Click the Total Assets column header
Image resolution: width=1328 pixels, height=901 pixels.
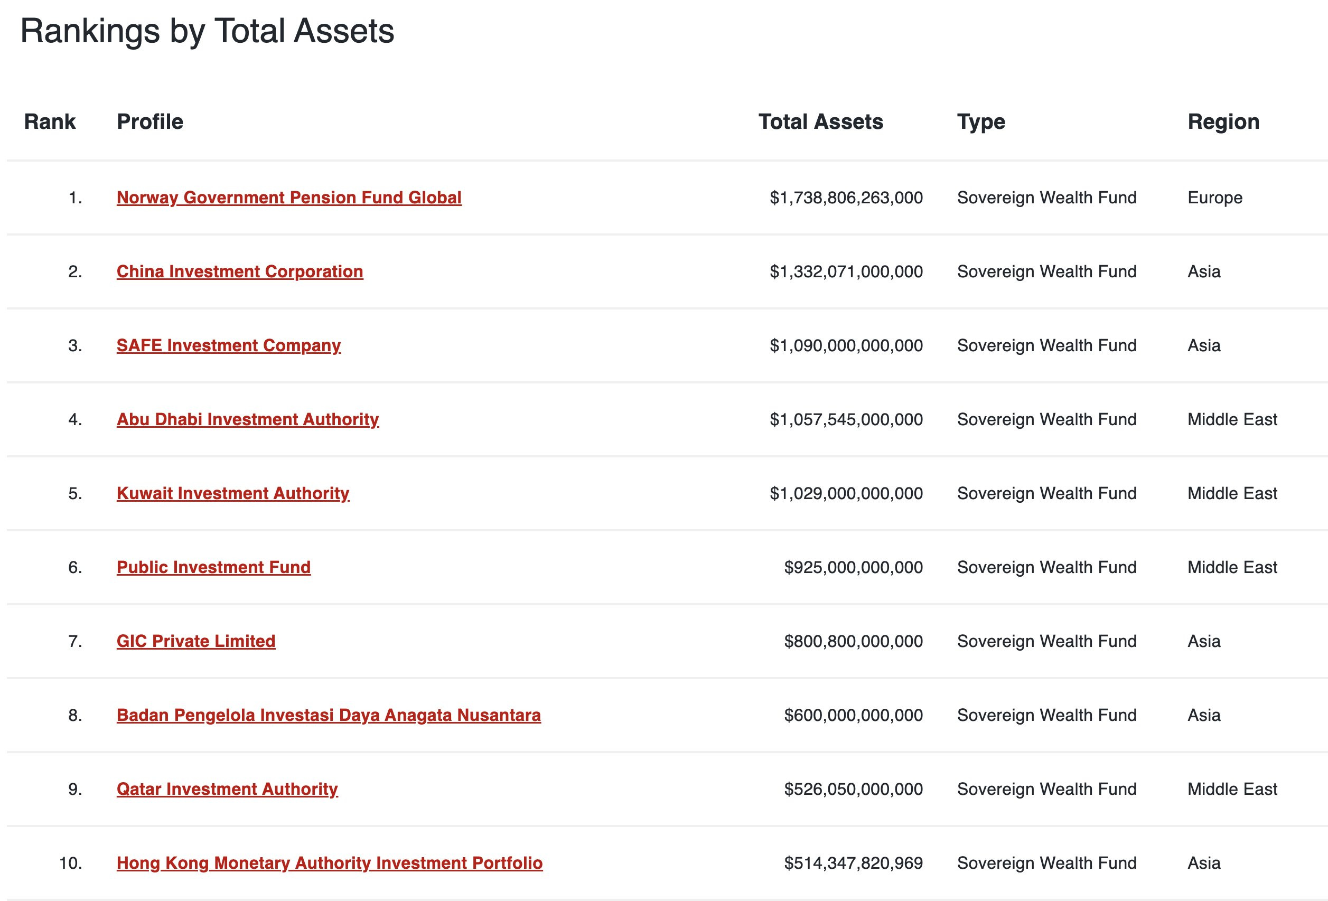820,121
